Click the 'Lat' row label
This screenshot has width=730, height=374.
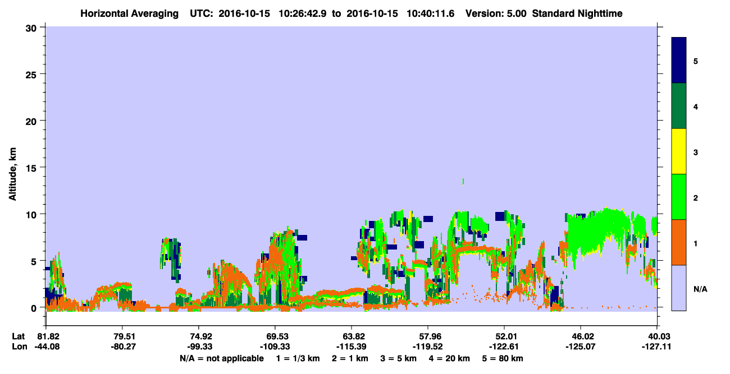tap(19, 336)
